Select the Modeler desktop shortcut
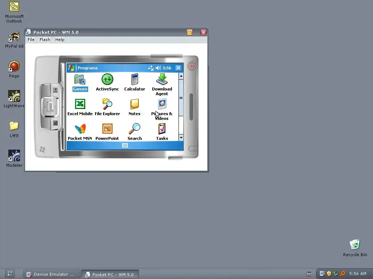Screen dimensions: 373x279 (14, 158)
